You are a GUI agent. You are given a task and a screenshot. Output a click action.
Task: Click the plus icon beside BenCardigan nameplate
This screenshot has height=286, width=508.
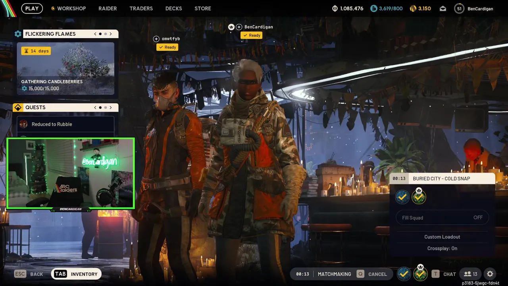coord(239,27)
